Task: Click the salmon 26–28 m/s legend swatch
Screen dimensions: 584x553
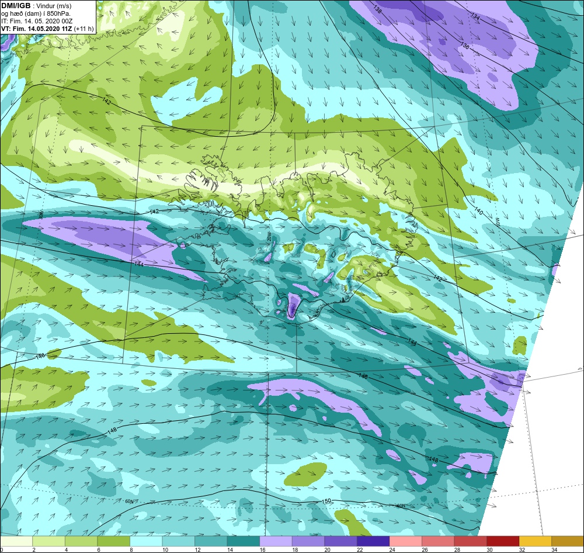Action: point(437,541)
